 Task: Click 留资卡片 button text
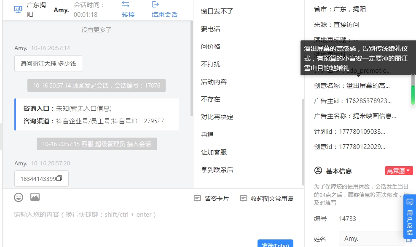(217, 199)
